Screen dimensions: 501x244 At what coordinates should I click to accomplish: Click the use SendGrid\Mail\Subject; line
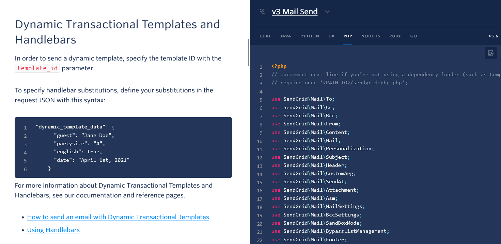(311, 157)
